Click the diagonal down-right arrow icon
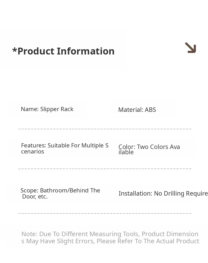This screenshot has height=263, width=208. 190,48
